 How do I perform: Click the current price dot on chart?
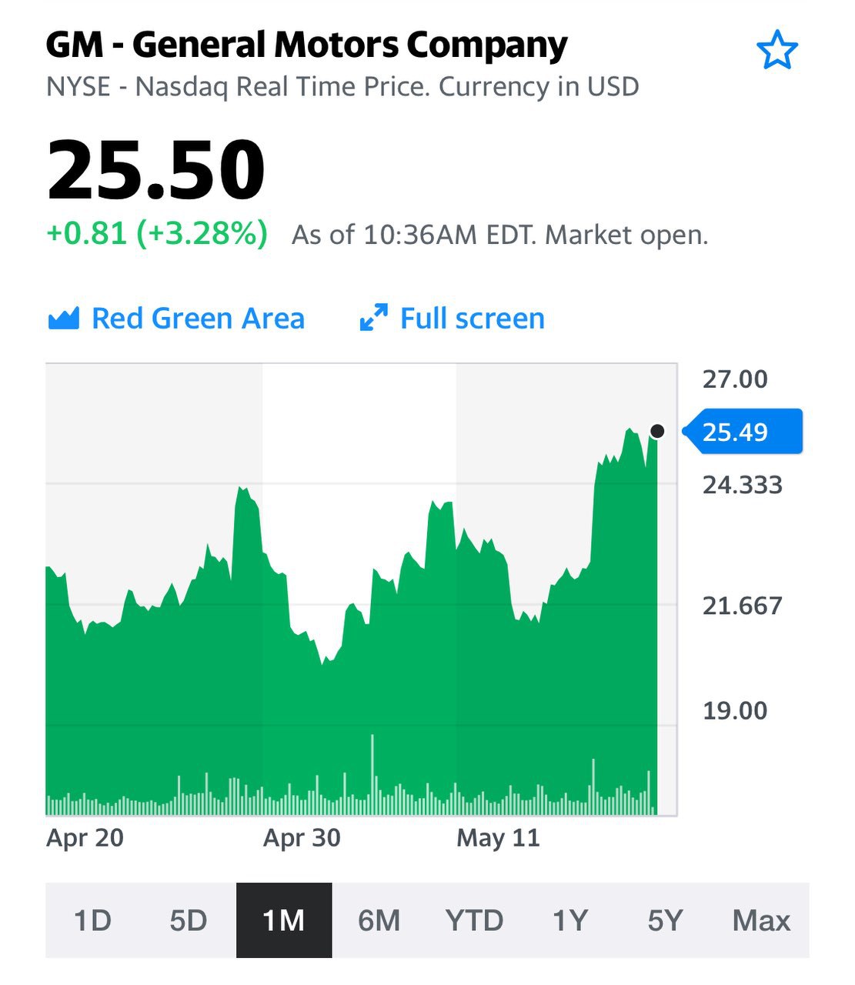click(x=657, y=431)
